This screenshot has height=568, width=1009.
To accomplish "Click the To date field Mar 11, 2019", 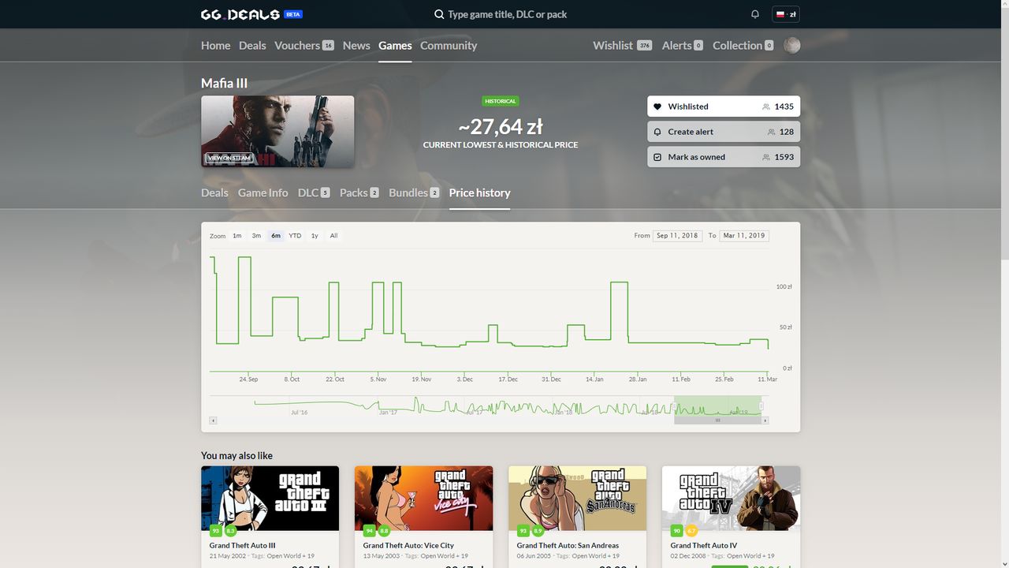I will (x=744, y=236).
